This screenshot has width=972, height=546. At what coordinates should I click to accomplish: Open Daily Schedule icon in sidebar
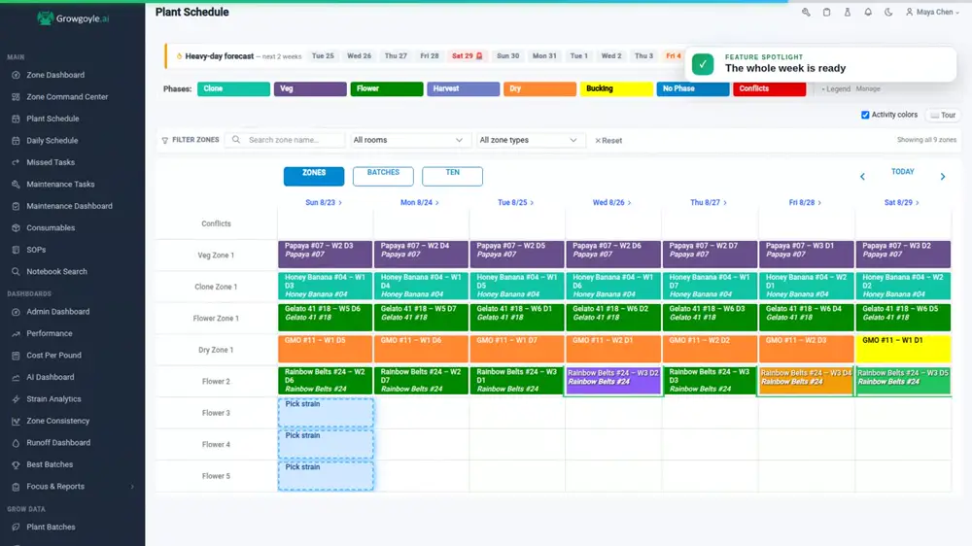16,141
